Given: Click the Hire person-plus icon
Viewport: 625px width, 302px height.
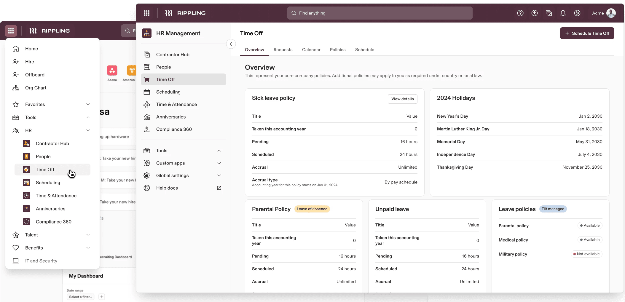Looking at the screenshot, I should pos(16,62).
